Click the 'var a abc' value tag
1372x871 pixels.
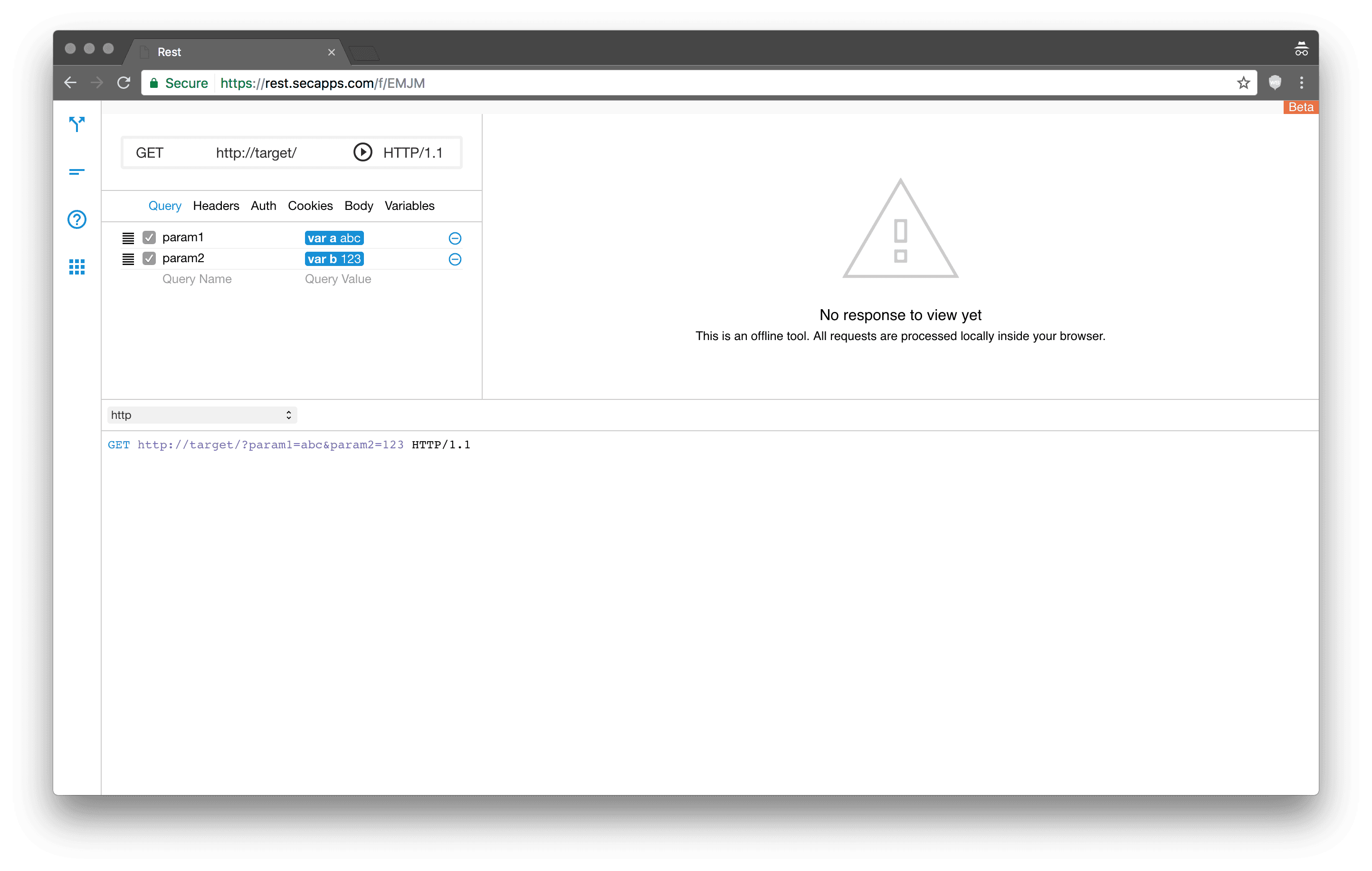[x=334, y=238]
